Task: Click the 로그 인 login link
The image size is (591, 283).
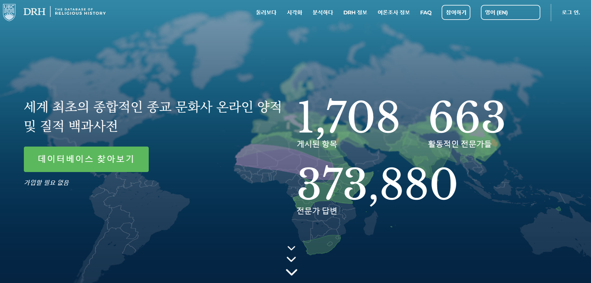Action: [570, 12]
